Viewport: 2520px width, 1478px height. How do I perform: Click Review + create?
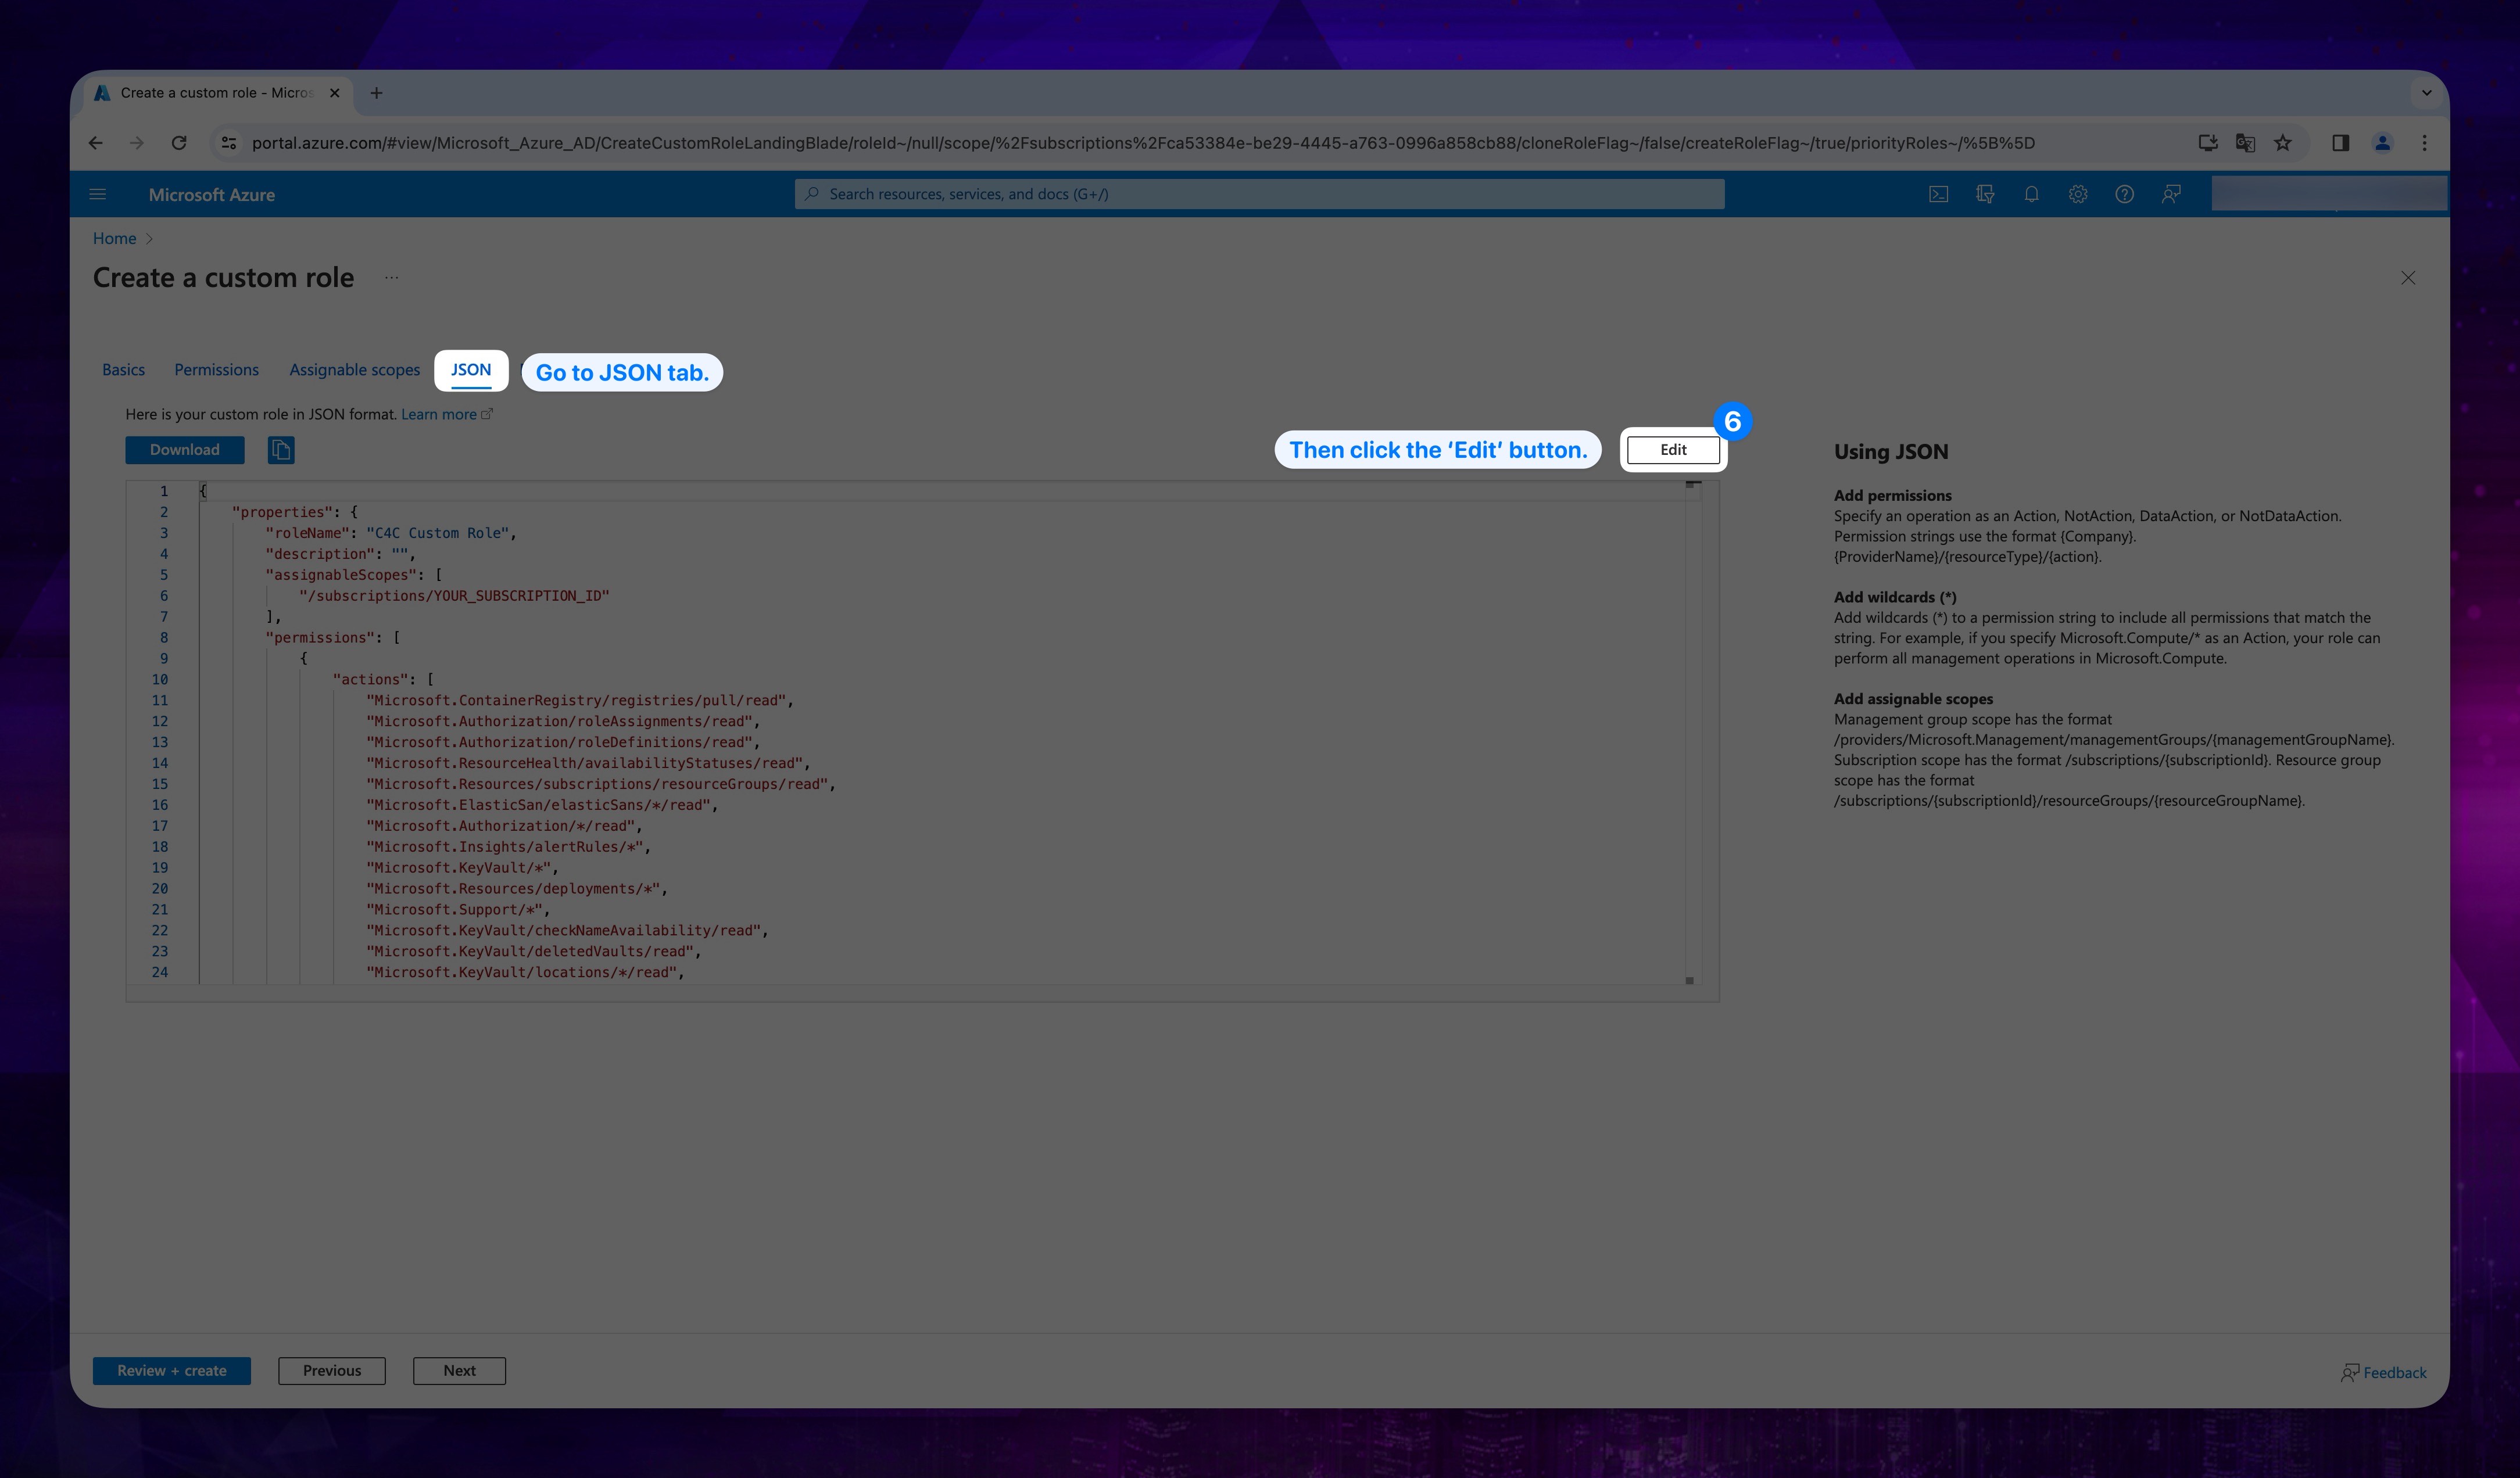click(172, 1370)
